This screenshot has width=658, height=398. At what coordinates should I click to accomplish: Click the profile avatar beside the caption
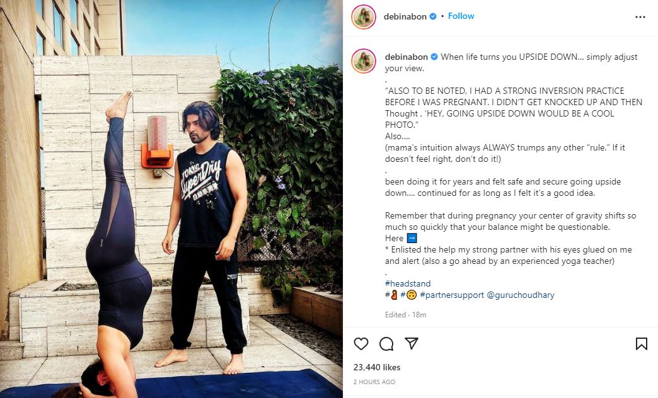[x=364, y=61]
